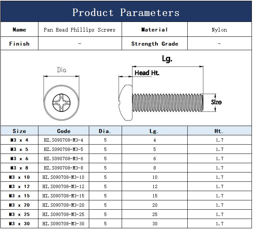
Task: Click the M3 x 20 size cell
Action: [x=19, y=205]
